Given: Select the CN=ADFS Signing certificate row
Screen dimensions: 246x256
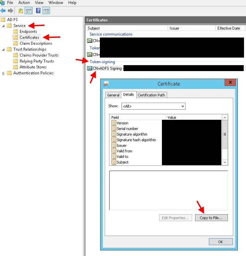Looking at the screenshot, I should pos(165,68).
